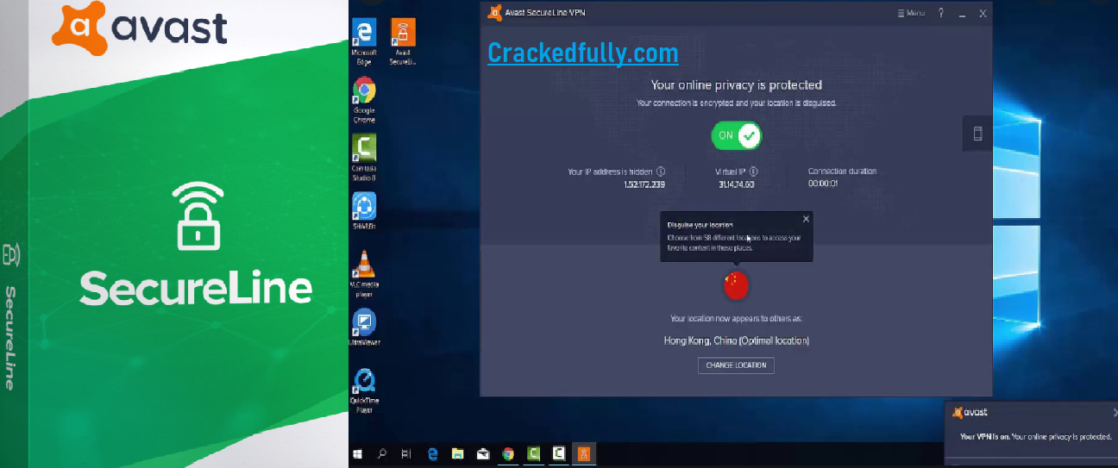Click the Avast logo in SecureLine title bar
The width and height of the screenshot is (1118, 468).
[494, 13]
